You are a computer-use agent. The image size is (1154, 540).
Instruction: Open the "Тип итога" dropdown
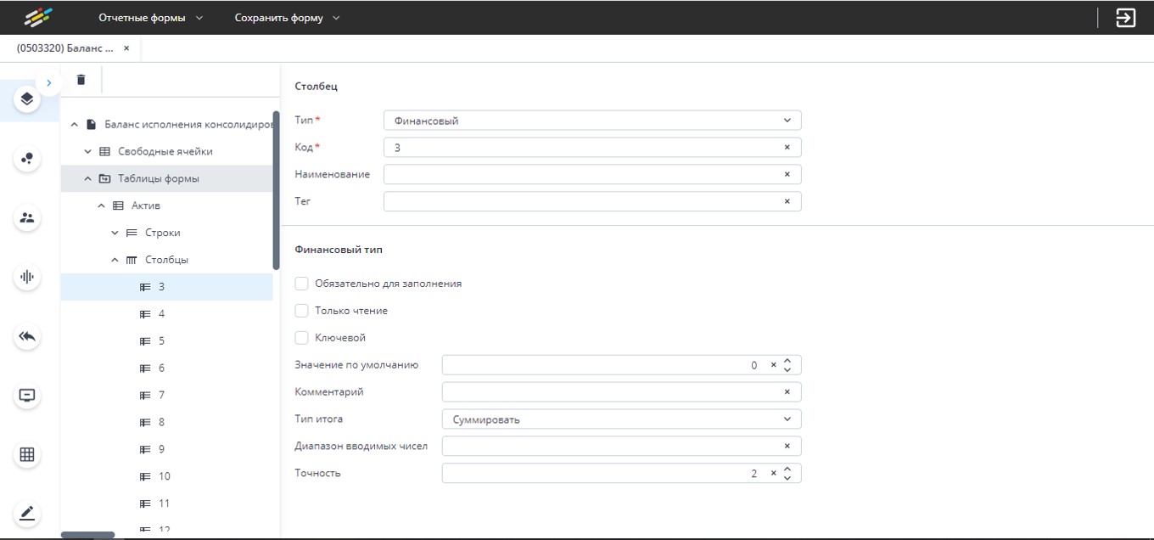620,419
